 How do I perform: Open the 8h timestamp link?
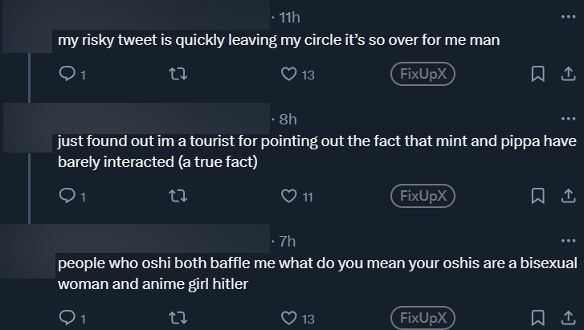pos(288,120)
